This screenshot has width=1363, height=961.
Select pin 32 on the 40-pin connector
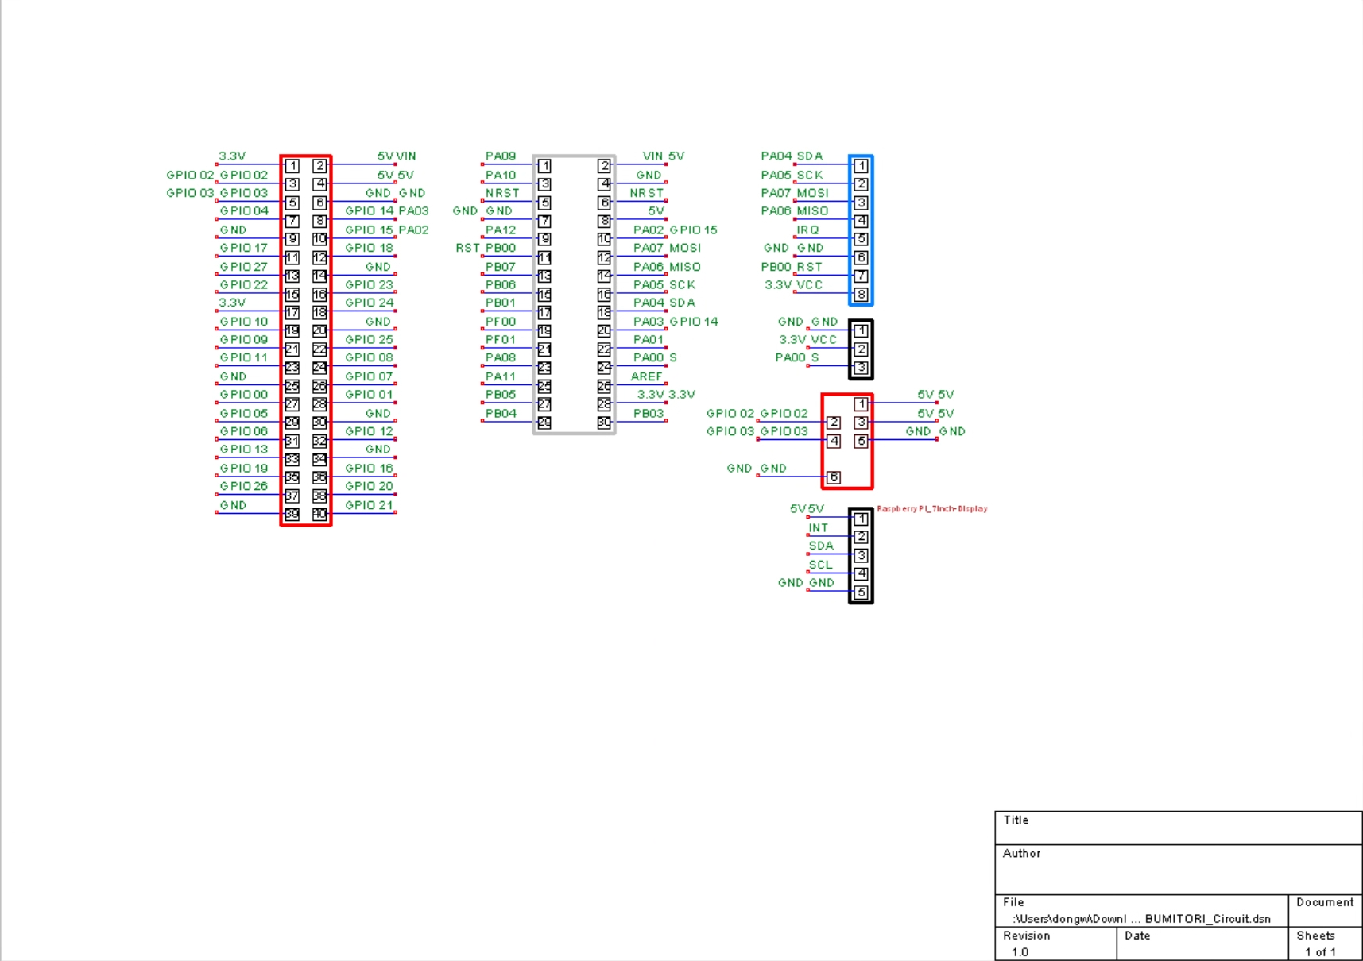319,441
